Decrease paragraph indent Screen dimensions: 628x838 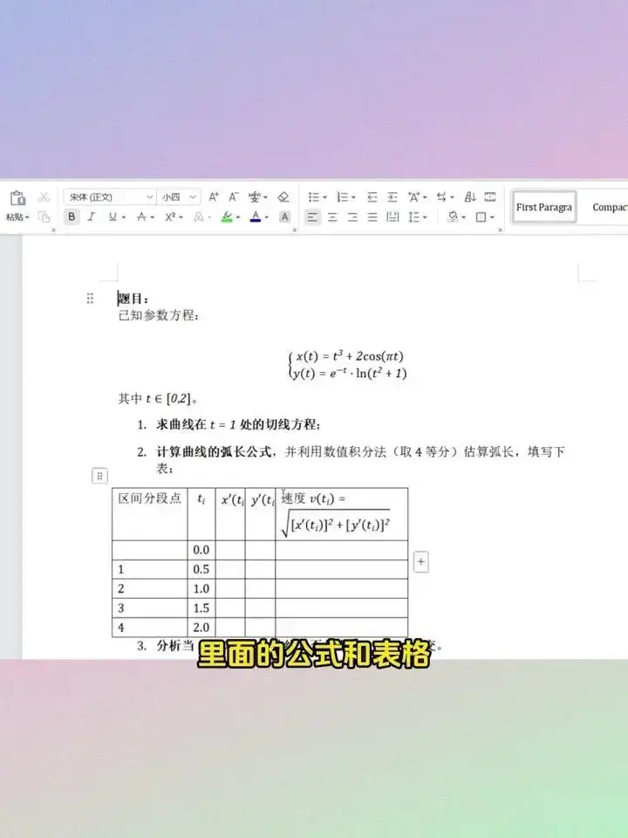click(x=372, y=197)
